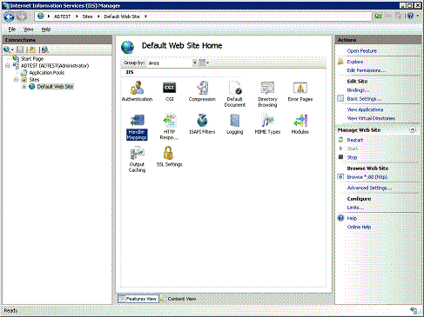Viewport: 424px width, 317px height.
Task: Switch to the Content View tab
Action: coord(178,299)
